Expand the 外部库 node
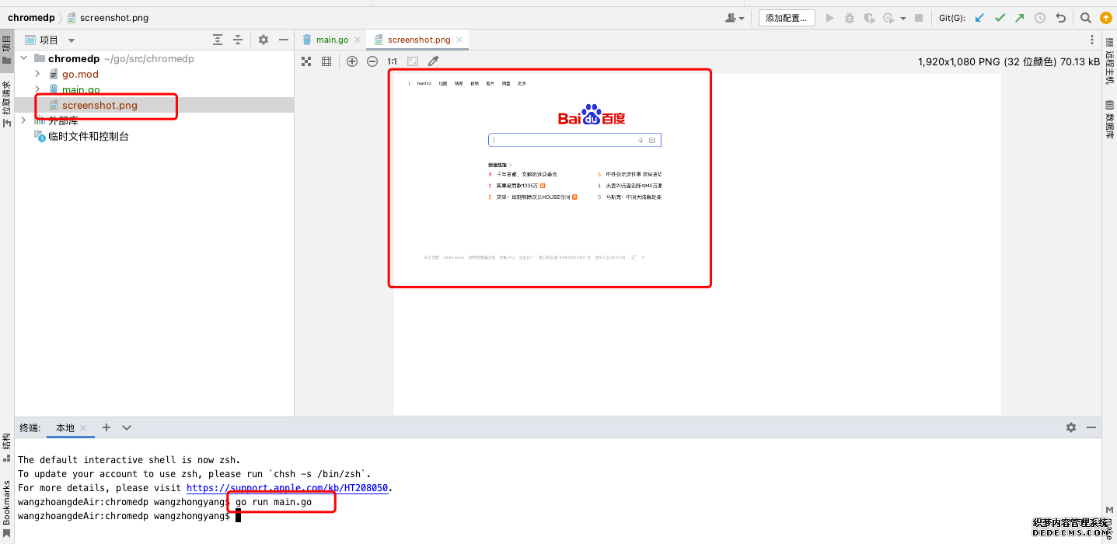Viewport: 1117px width, 544px height. coord(23,120)
